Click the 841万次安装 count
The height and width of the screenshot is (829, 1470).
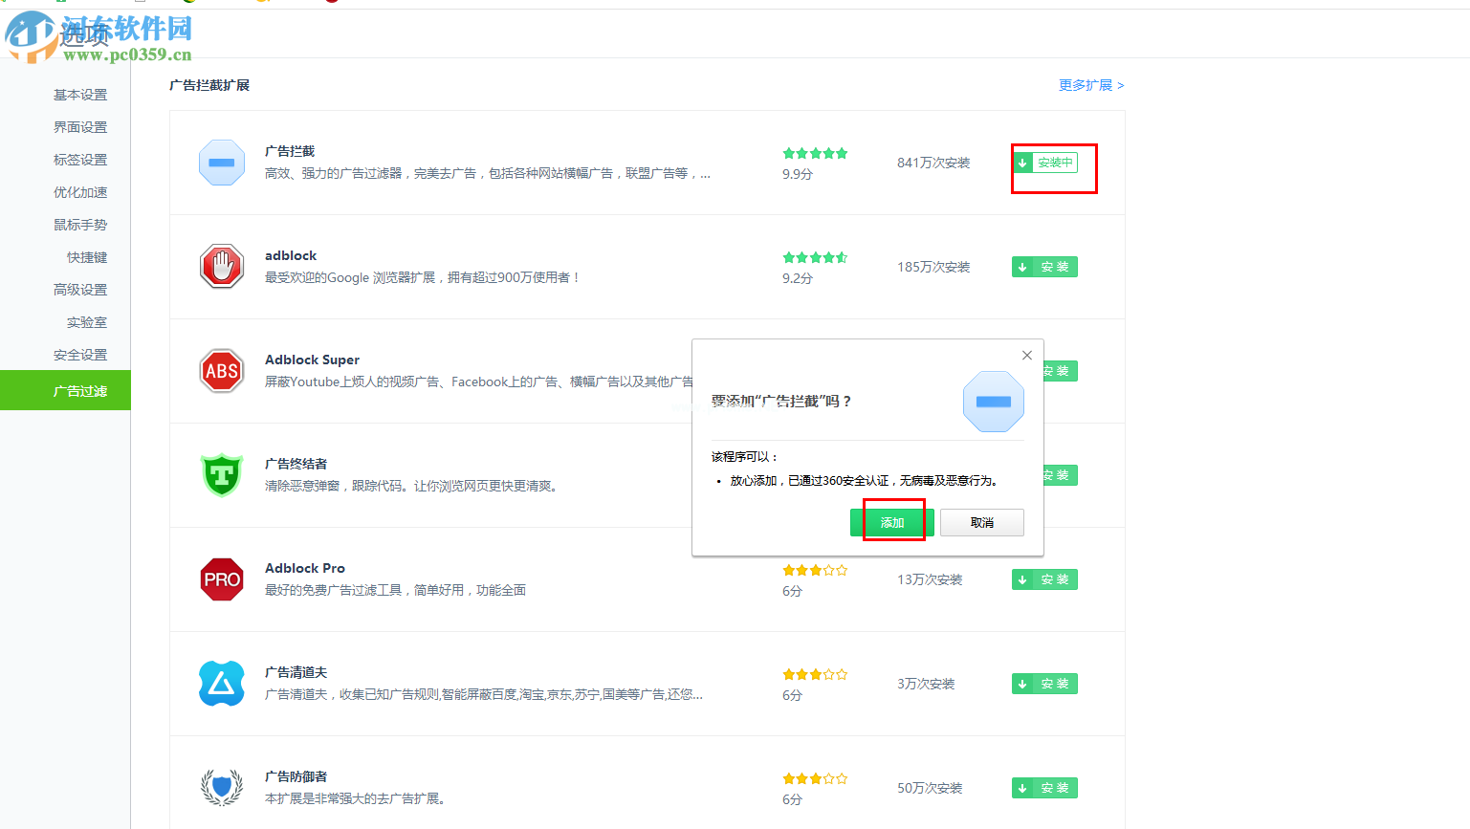933,163
